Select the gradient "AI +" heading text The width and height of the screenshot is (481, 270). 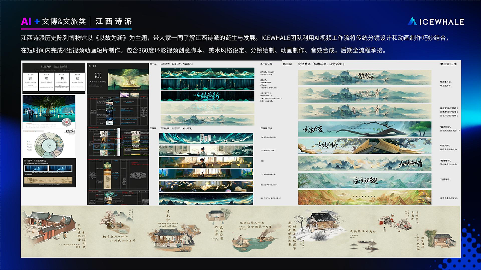(x=30, y=21)
